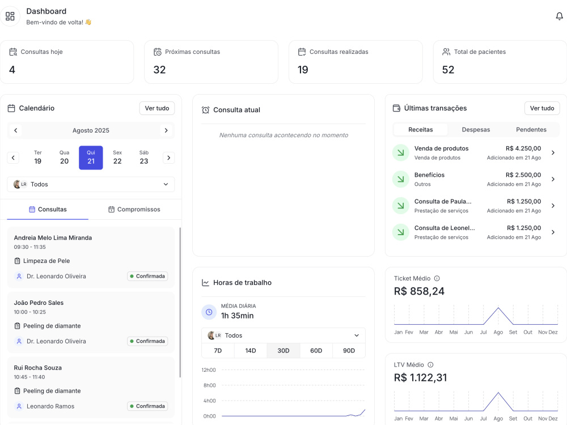Switch to the Compromissos tab
567x425 pixels.
[134, 209]
